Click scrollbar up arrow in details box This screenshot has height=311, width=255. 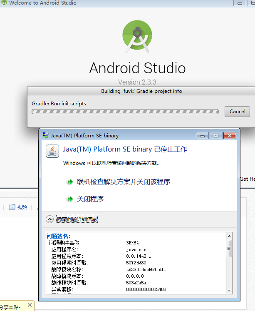[x=229, y=236]
